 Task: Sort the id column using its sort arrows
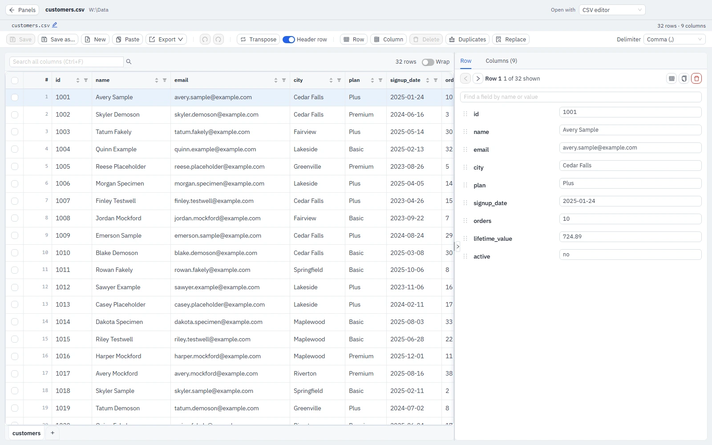(78, 80)
